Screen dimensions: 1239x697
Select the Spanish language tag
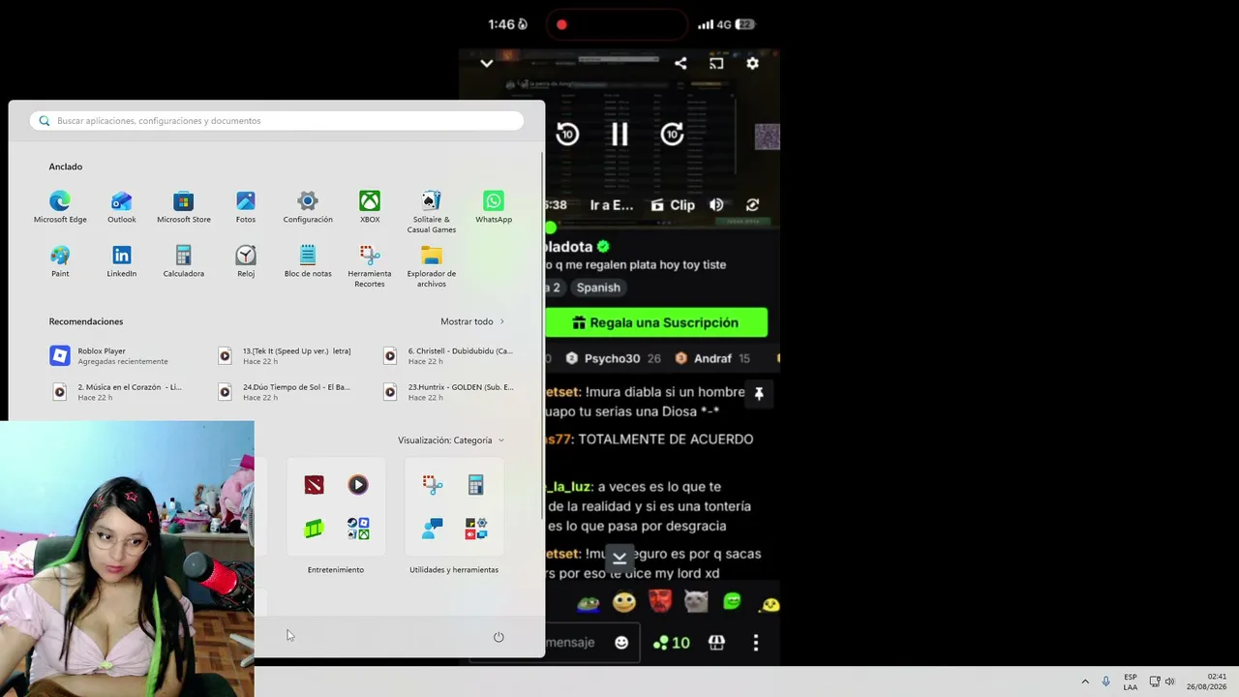[598, 288]
